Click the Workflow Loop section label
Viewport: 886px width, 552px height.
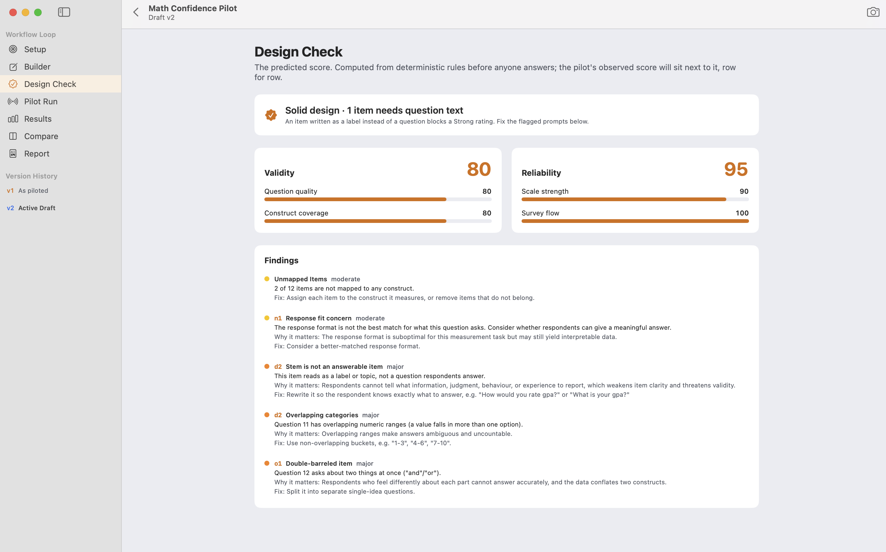pos(31,35)
